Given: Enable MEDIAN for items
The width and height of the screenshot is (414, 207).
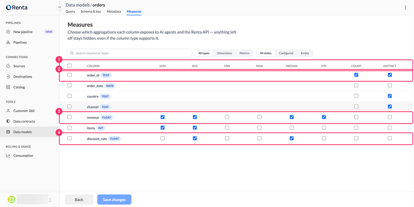Looking at the screenshot, I should pyautogui.click(x=292, y=128).
